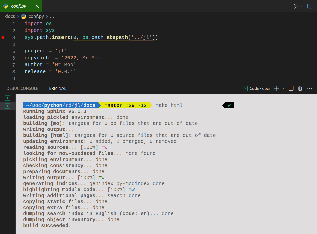Click the Python logo in the breadcrumb bar
The image size is (317, 234).
coord(23,16)
